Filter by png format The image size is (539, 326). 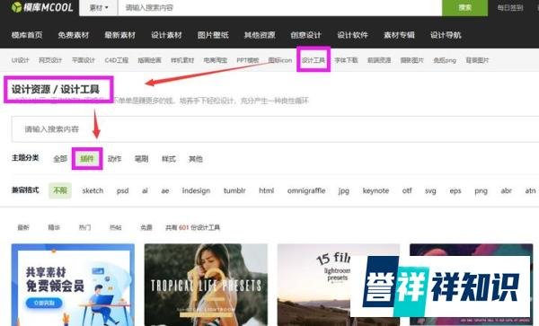481,190
